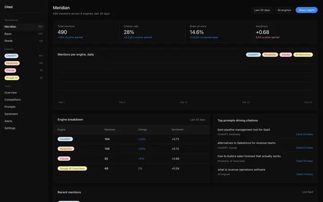The width and height of the screenshot is (323, 202).
Task: Open the All engines filter
Action: pos(284,10)
